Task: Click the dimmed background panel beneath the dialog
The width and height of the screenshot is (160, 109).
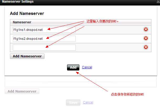Action: click(81, 81)
